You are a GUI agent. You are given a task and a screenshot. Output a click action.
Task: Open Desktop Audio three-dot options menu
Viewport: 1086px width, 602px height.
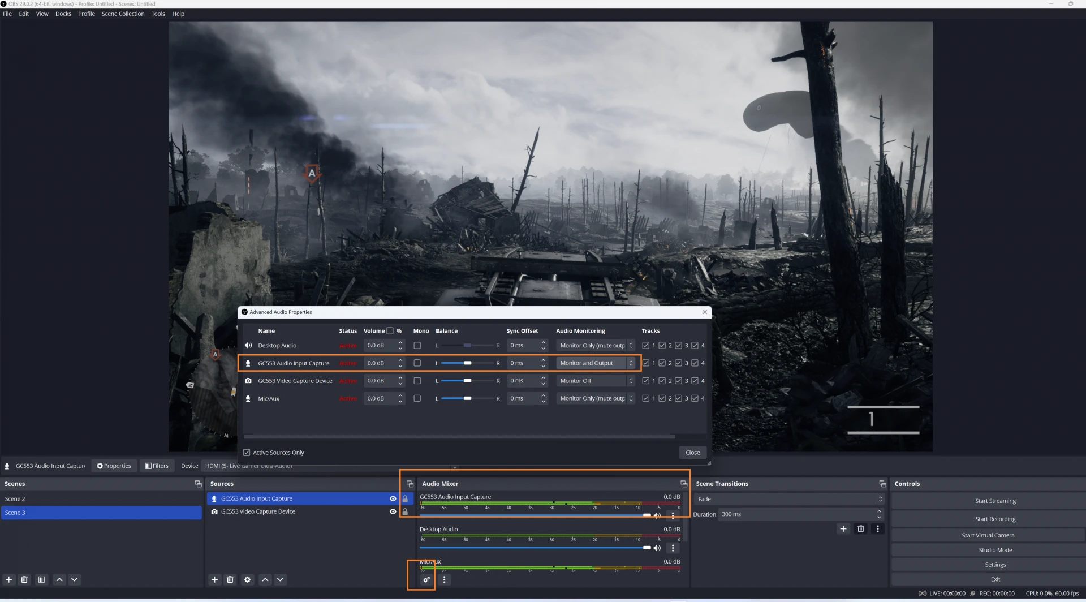(x=673, y=548)
